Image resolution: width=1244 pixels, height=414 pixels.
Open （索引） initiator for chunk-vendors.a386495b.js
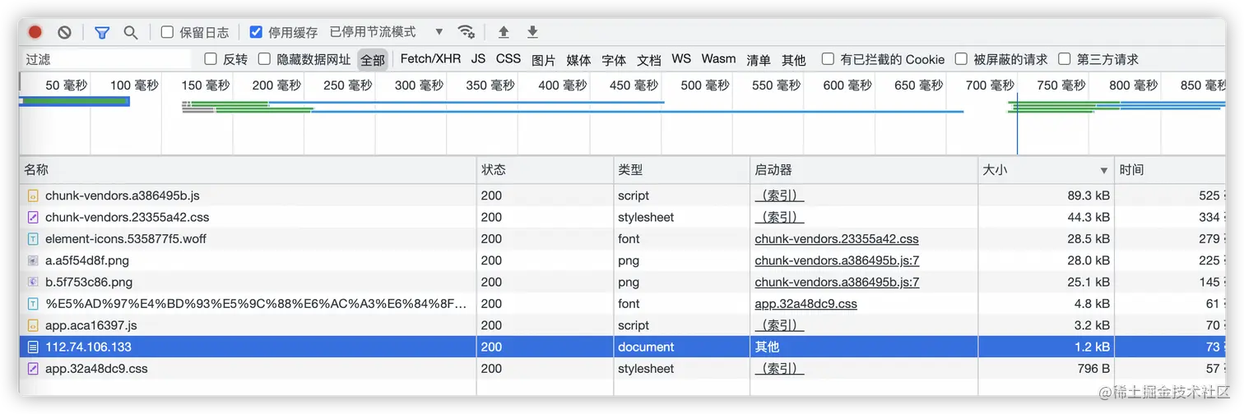779,195
